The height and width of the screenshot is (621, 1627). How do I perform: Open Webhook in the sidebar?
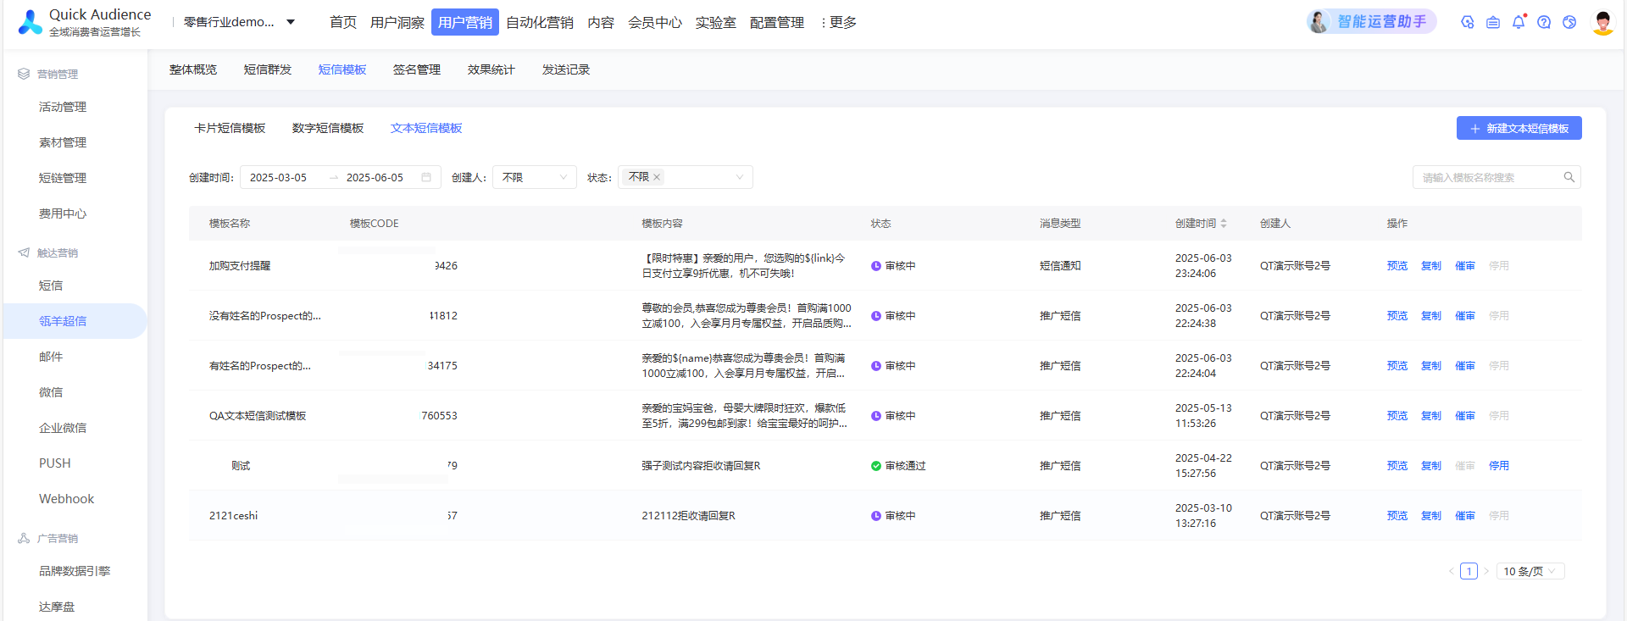click(x=67, y=499)
